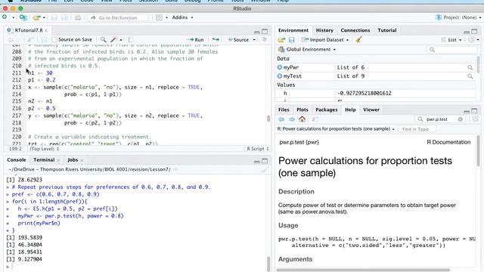This screenshot has width=484, height=272.
Task: Open the Project: (None) dropdown
Action: click(x=458, y=17)
